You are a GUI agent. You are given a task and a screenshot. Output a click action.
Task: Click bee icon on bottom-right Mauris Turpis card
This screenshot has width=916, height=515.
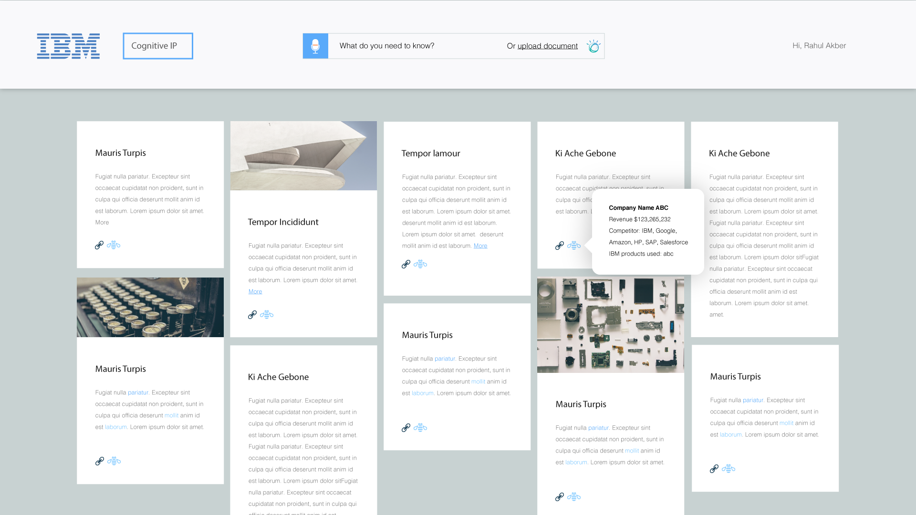(729, 469)
